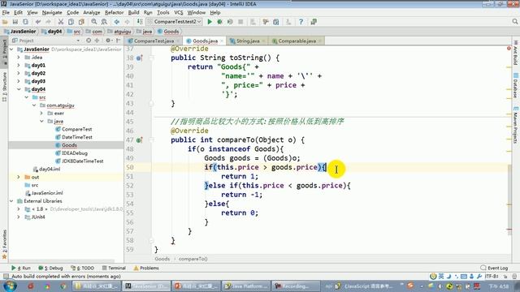This screenshot has height=292, width=520.
Task: Open the TODO tool window
Action: (83, 268)
